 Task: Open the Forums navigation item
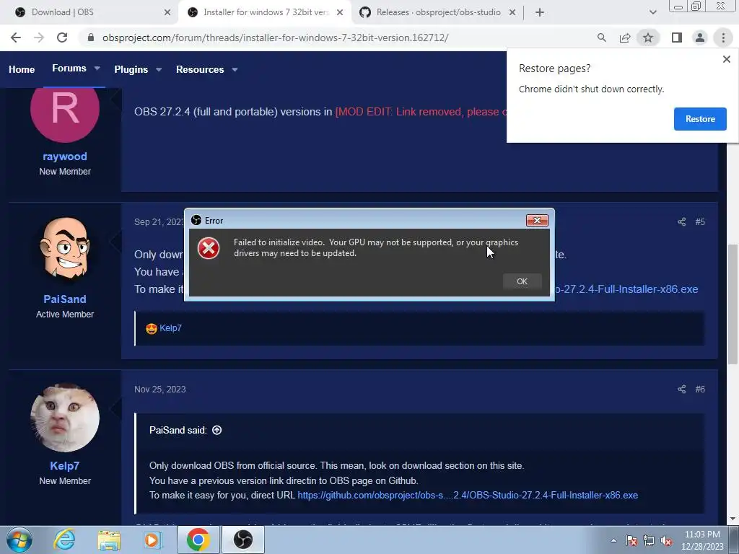coord(69,69)
